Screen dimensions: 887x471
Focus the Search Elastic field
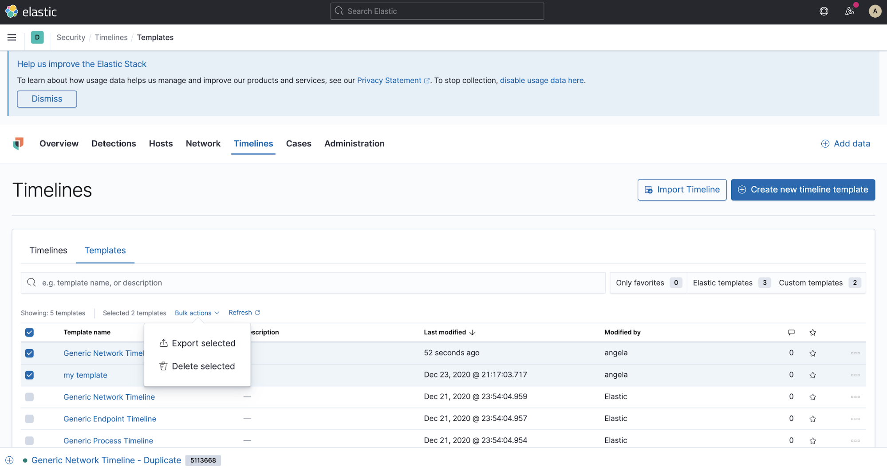coord(437,12)
